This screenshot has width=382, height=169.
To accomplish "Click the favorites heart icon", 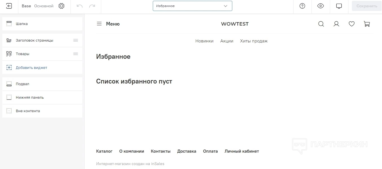I will tap(352, 24).
